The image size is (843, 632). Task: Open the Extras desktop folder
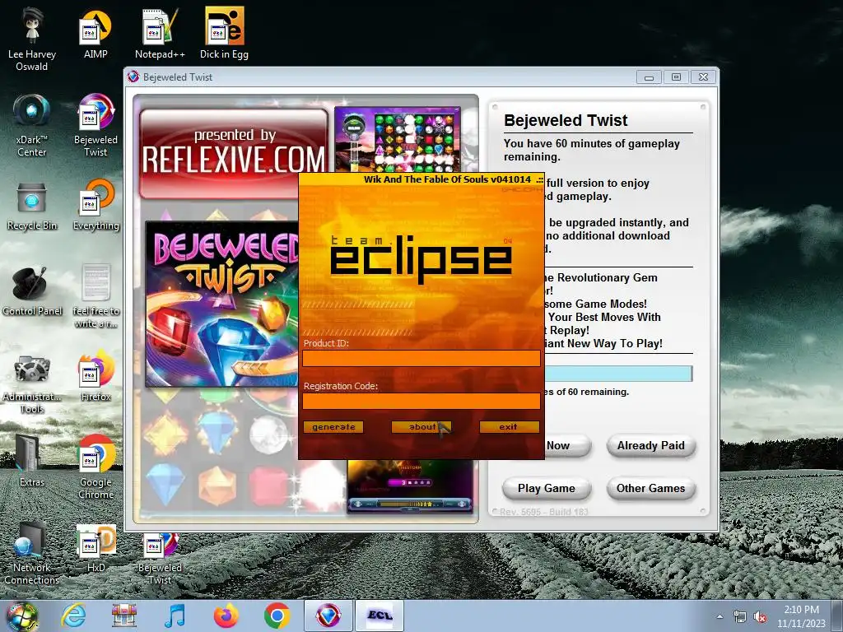[32, 461]
